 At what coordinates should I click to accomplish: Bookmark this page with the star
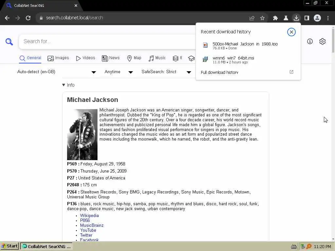[x=262, y=18]
